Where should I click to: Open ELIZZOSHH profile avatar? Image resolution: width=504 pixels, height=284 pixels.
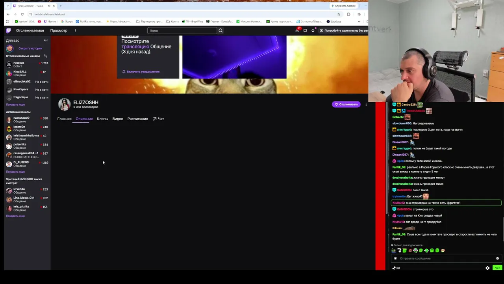(x=64, y=104)
